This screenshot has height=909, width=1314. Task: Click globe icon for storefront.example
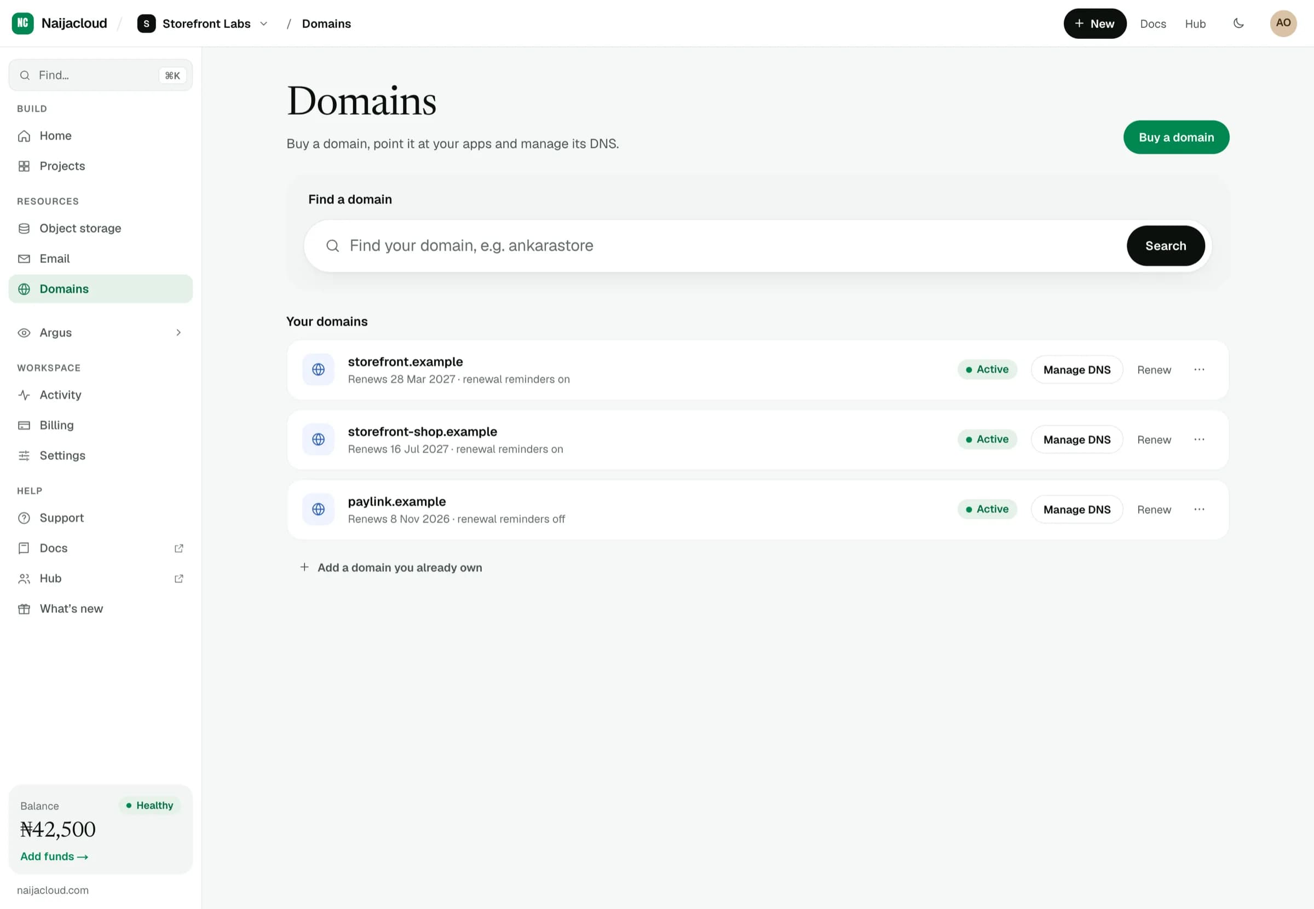pyautogui.click(x=318, y=369)
